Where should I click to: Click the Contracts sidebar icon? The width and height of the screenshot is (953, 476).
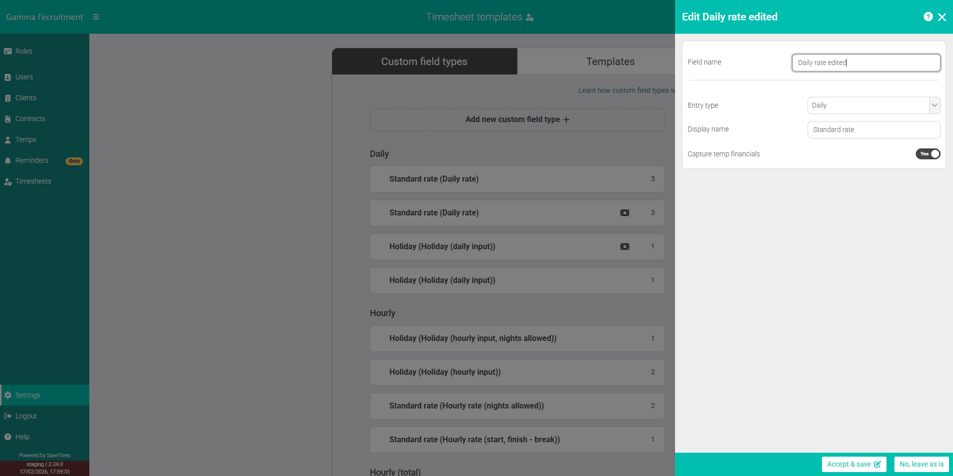coord(7,119)
